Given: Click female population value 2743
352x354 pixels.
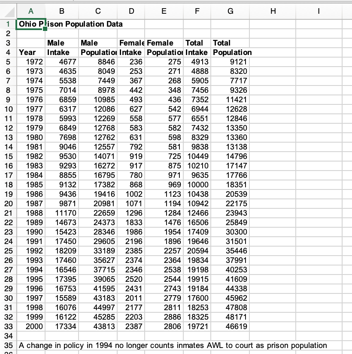Looking at the screenshot, I should point(164,289).
